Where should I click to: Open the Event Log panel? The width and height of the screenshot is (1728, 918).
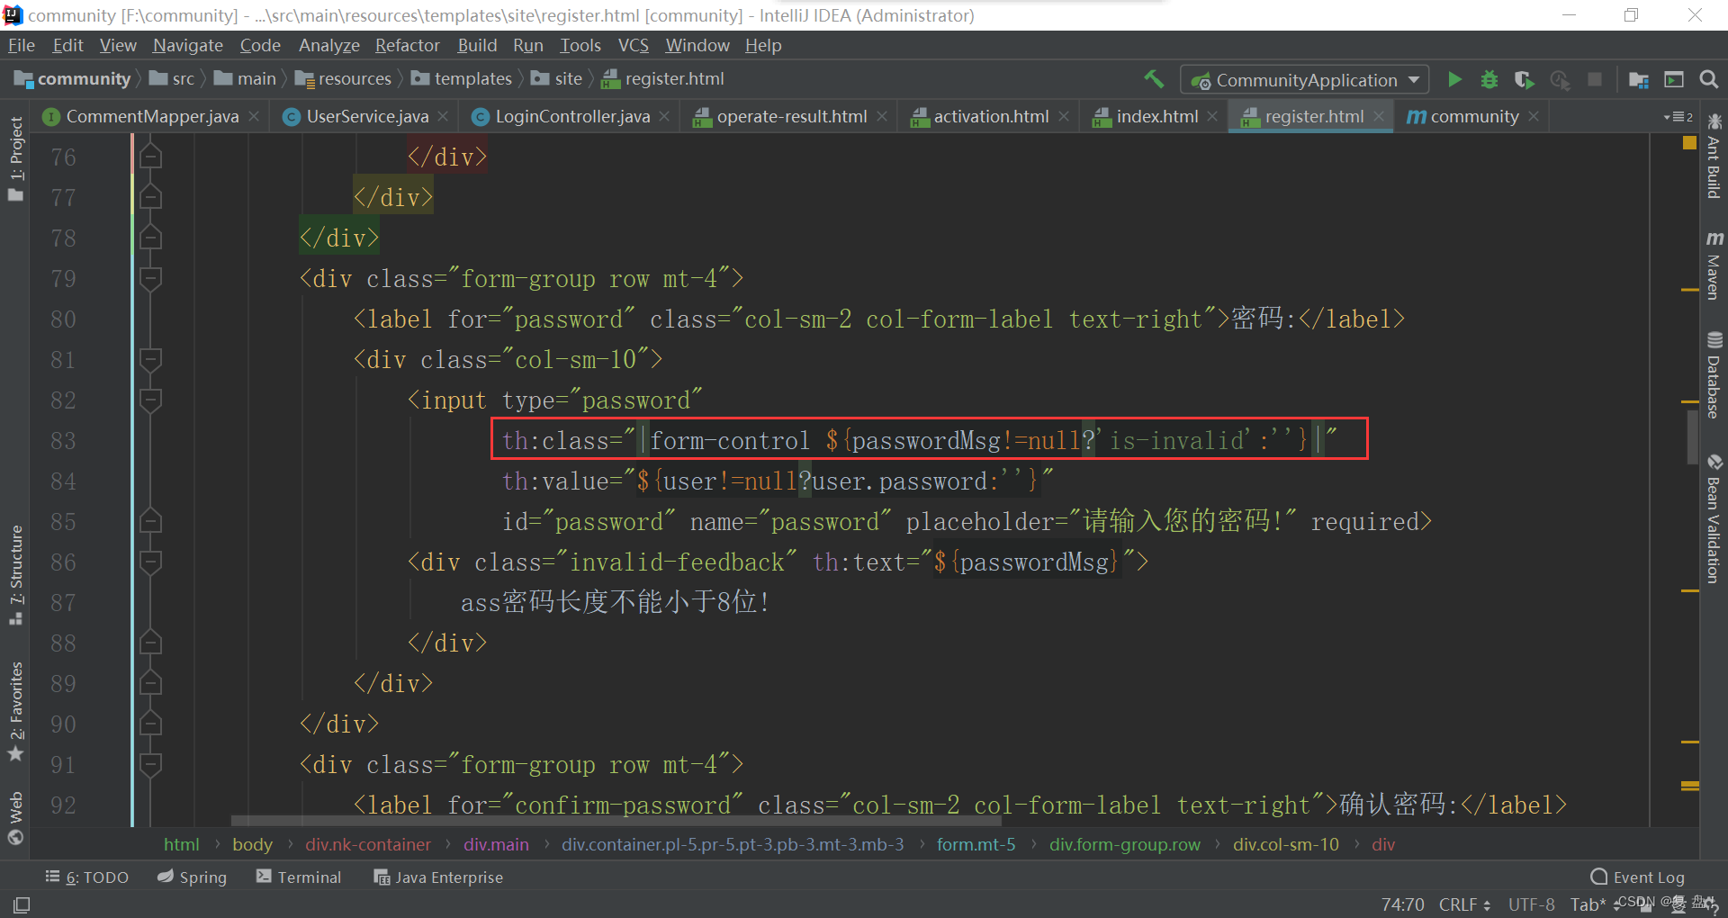pyautogui.click(x=1637, y=877)
